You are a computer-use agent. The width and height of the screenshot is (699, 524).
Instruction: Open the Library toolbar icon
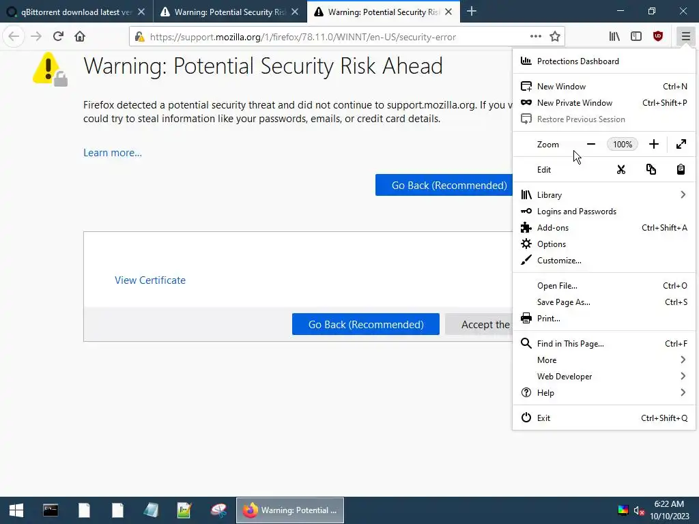tap(614, 37)
